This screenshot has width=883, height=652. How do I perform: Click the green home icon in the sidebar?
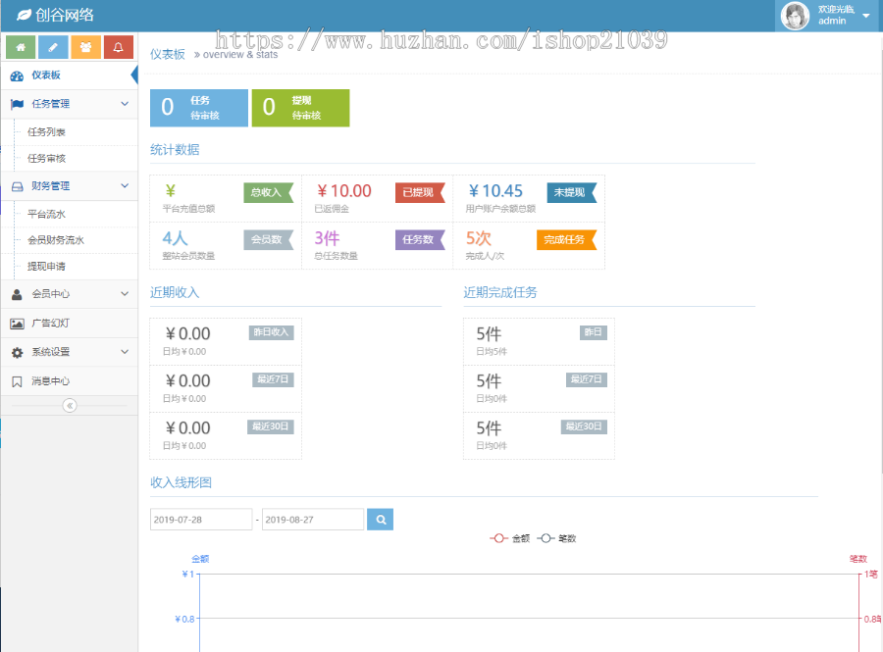coord(21,46)
